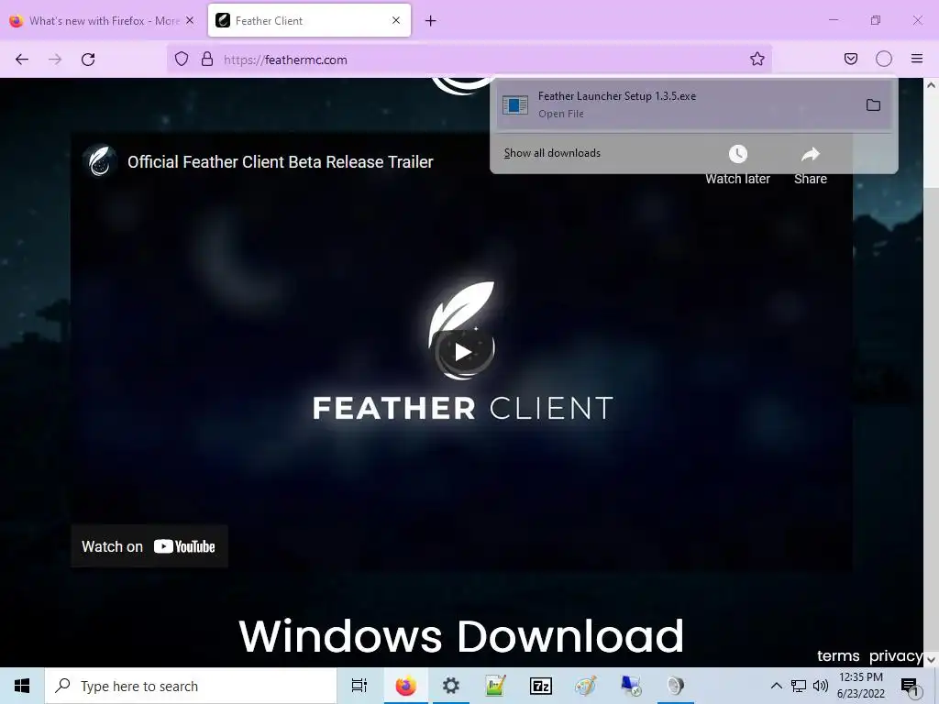Click the Share arrow on the video
The image size is (939, 704).
(x=811, y=154)
